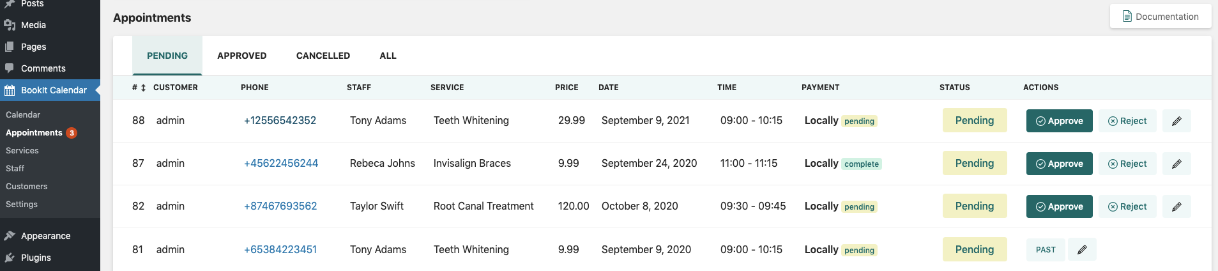Show the All appointments tab
Screen dimensions: 1218x271
[388, 56]
